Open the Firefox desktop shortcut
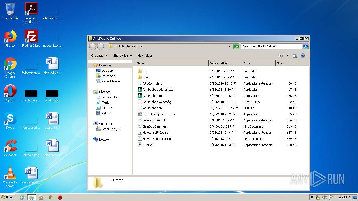 (x=10, y=39)
